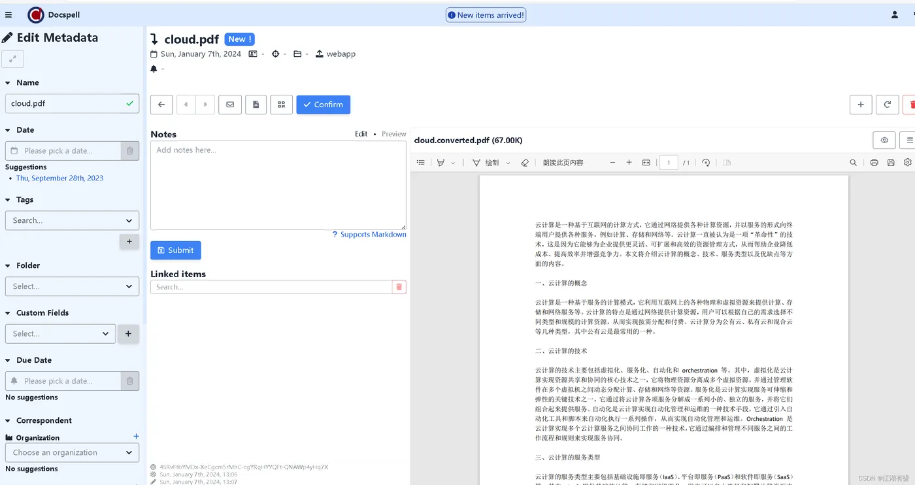Image resolution: width=915 pixels, height=485 pixels.
Task: Click the plus button near reprocess
Action: [x=861, y=105]
